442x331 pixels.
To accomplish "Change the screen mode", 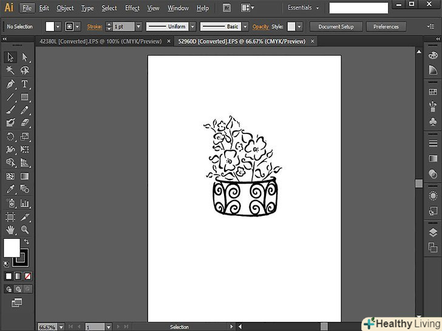I will 16,302.
